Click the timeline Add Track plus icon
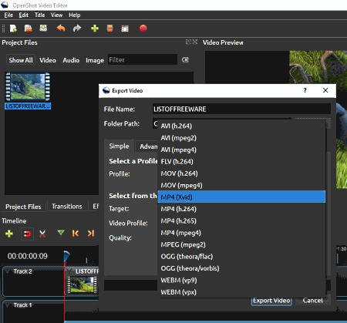The width and height of the screenshot is (347, 323). point(9,234)
